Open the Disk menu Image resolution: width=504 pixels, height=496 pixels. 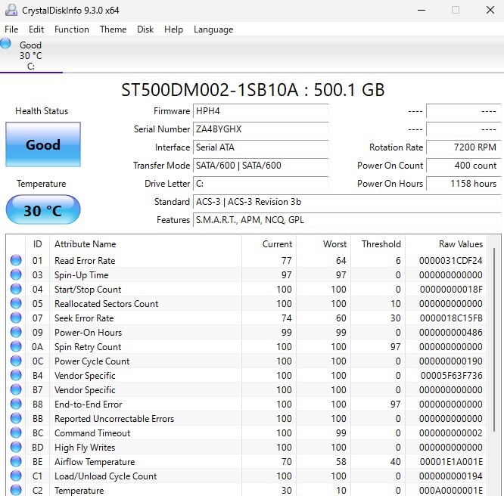click(x=145, y=29)
